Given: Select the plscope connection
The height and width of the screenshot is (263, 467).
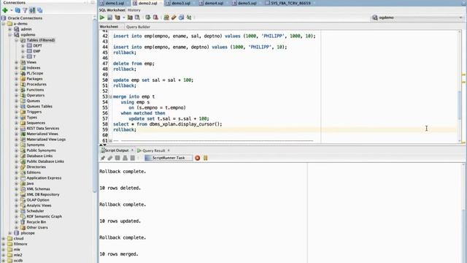Looking at the screenshot, I should 28,233.
